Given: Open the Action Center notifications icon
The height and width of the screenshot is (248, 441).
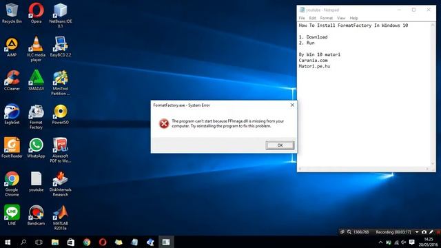Looking at the screenshot, I should 412,242.
